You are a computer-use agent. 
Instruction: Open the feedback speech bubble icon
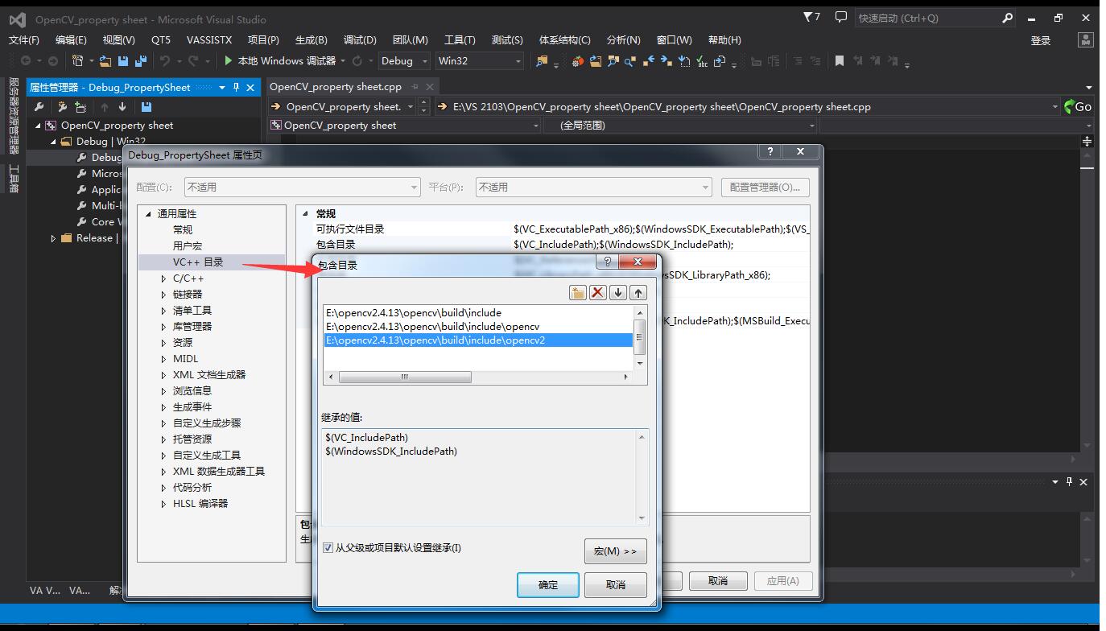click(x=840, y=18)
